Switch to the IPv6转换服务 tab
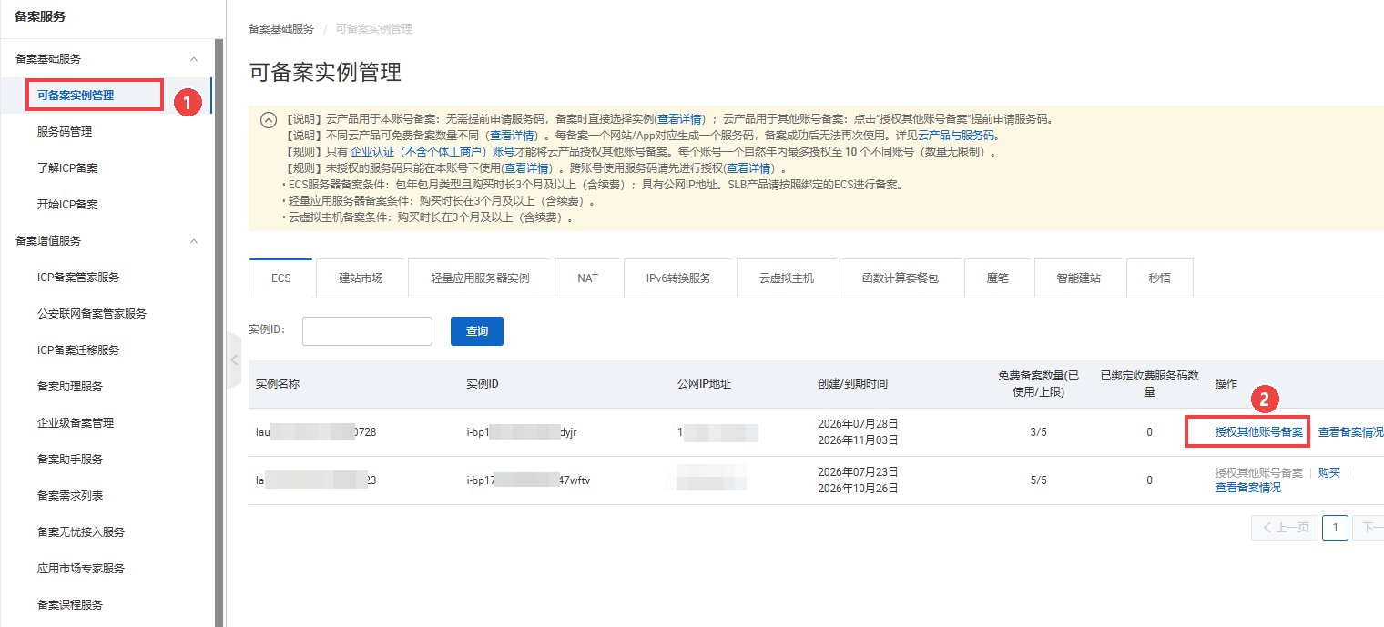Image resolution: width=1384 pixels, height=627 pixels. 679,278
